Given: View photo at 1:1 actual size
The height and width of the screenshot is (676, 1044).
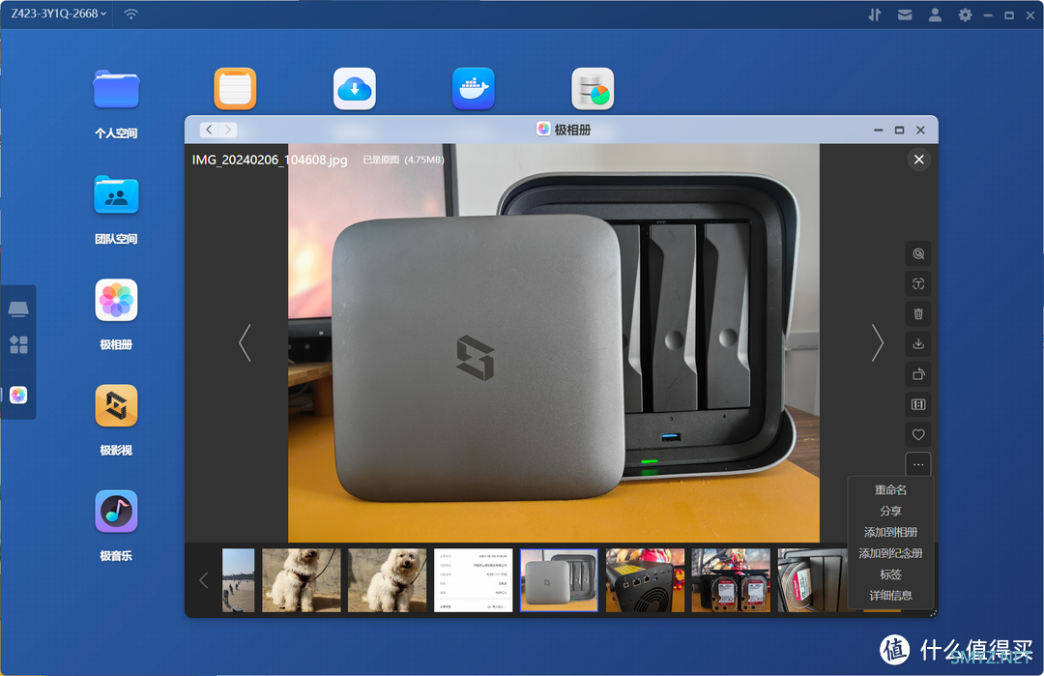Looking at the screenshot, I should [918, 404].
